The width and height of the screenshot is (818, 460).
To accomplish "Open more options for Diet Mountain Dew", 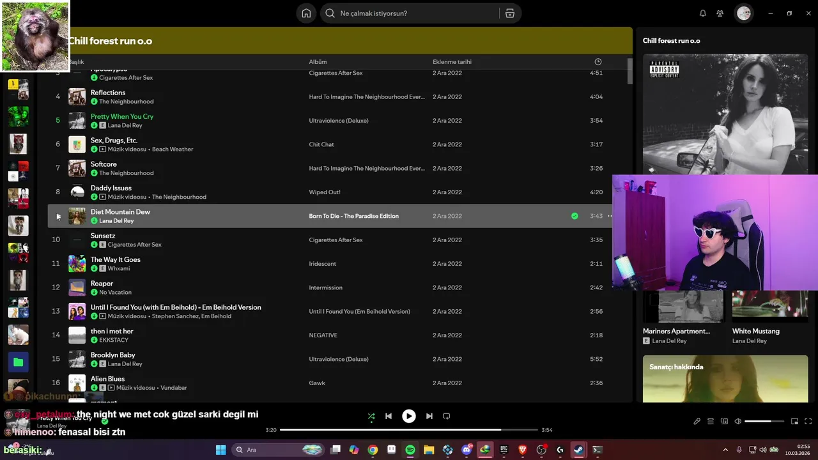I will (610, 216).
